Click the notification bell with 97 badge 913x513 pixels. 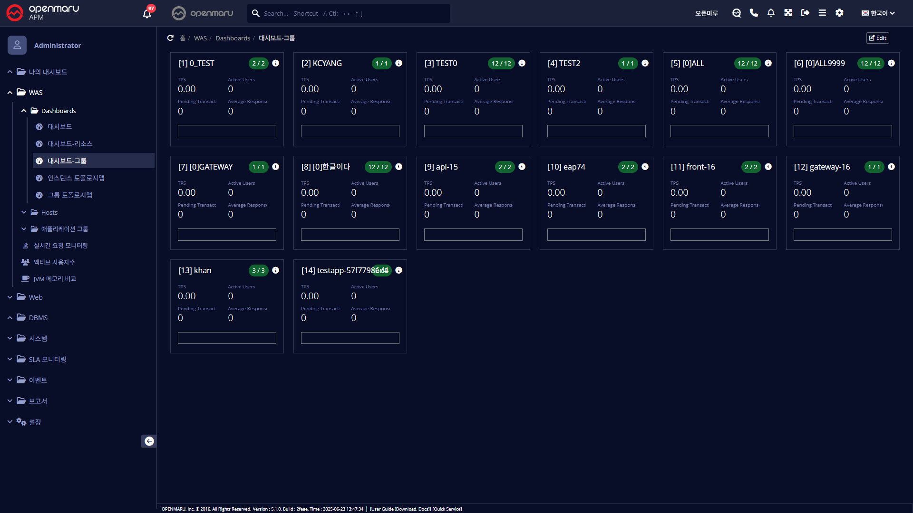[x=147, y=13]
